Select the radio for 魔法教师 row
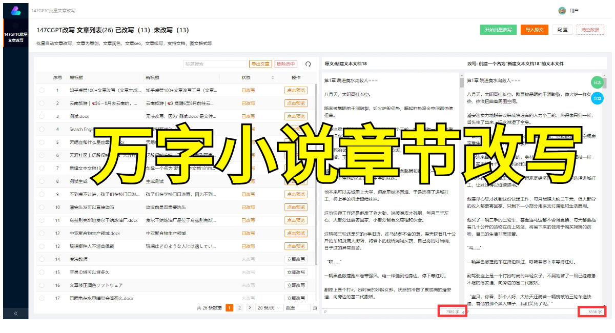This screenshot has width=615, height=333. [42, 259]
